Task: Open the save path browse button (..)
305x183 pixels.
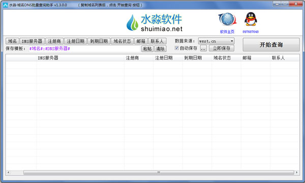Action: (x=203, y=48)
